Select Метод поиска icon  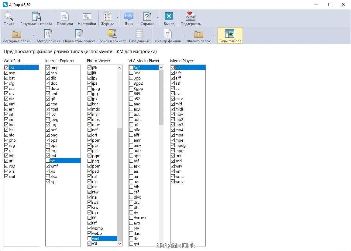tap(48, 34)
